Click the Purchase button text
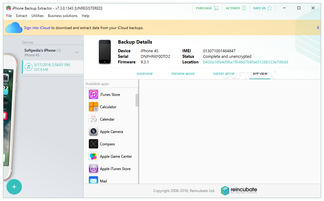The height and width of the screenshot is (201, 324). tap(204, 8)
